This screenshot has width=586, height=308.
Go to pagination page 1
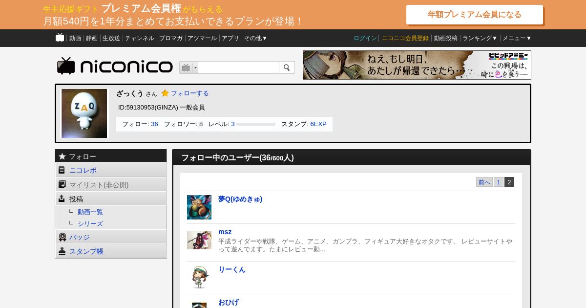pyautogui.click(x=499, y=182)
